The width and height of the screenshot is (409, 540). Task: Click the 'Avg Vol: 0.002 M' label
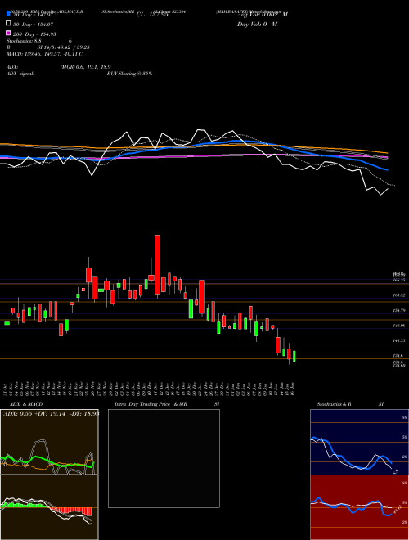pyautogui.click(x=263, y=15)
